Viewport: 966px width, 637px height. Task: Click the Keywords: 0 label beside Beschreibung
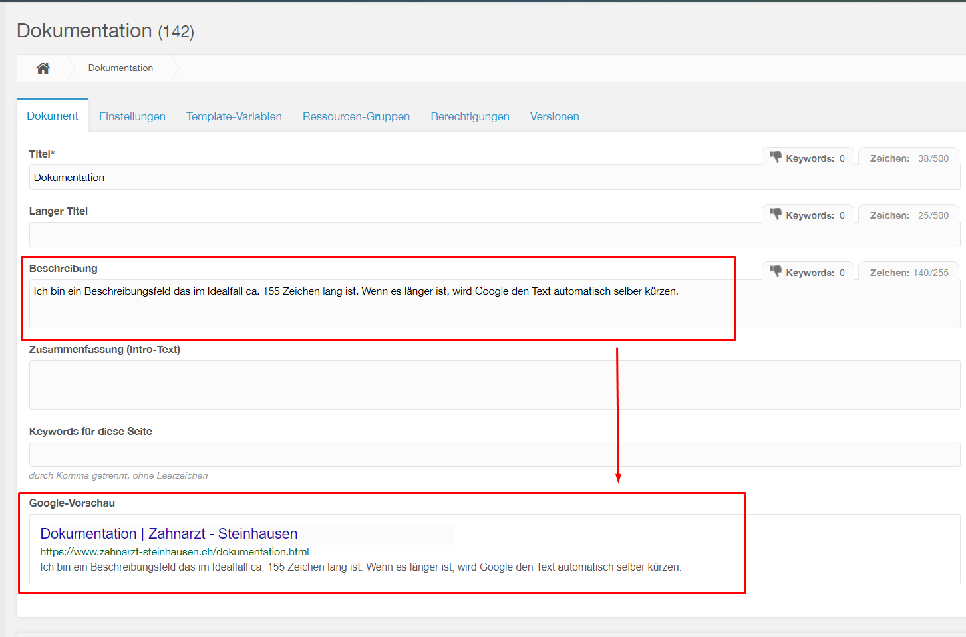click(x=815, y=273)
